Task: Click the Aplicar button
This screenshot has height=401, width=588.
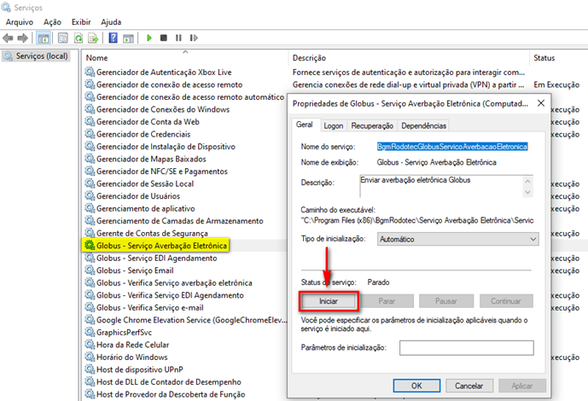Action: pyautogui.click(x=522, y=386)
